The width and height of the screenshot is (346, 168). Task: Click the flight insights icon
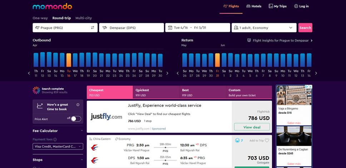(249, 40)
